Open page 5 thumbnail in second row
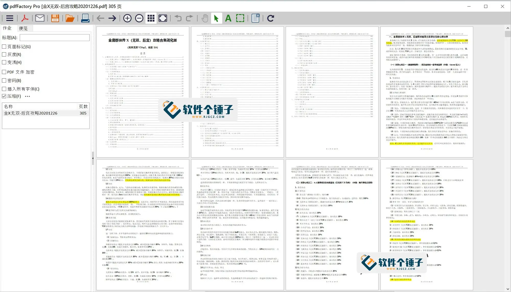 click(143, 225)
